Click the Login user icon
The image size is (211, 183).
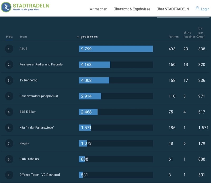[197, 8]
